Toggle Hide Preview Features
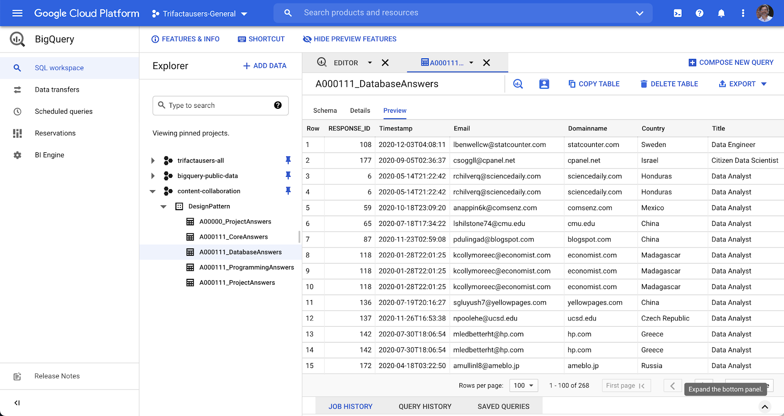784x416 pixels. tap(349, 39)
